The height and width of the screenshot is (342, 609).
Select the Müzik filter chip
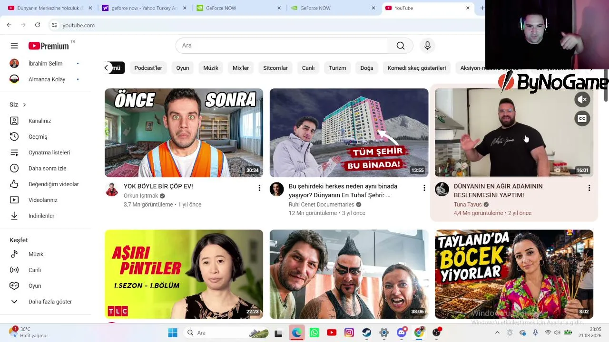[211, 68]
